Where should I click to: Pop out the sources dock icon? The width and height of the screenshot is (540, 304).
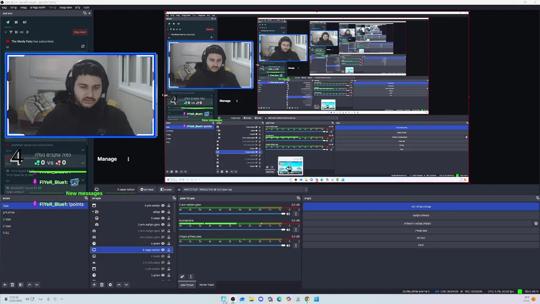click(174, 198)
